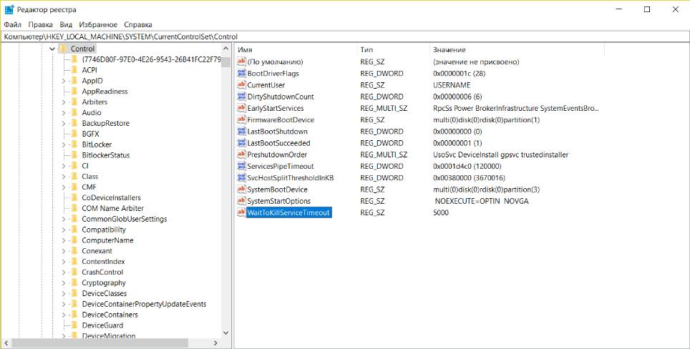
Task: Expand the Class key
Action: click(x=64, y=176)
